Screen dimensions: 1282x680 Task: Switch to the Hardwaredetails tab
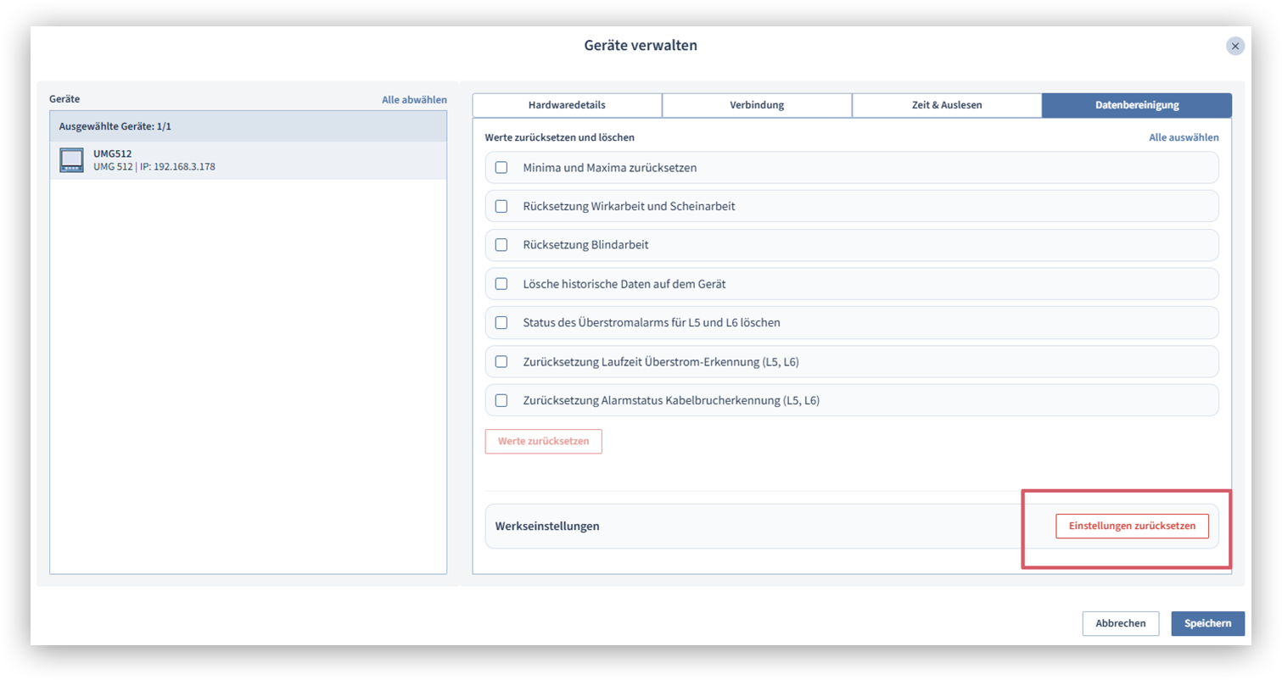pyautogui.click(x=567, y=105)
